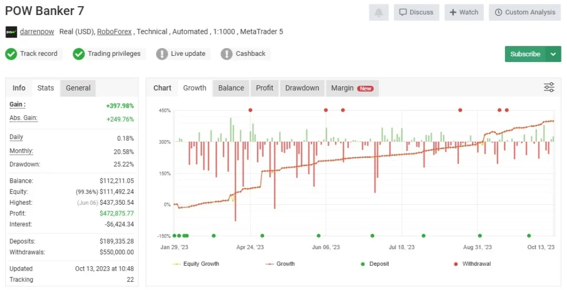Screen dimensions: 567x290
Task: Click the Updated Oct 13, 2023 timestamp
Action: [104, 268]
